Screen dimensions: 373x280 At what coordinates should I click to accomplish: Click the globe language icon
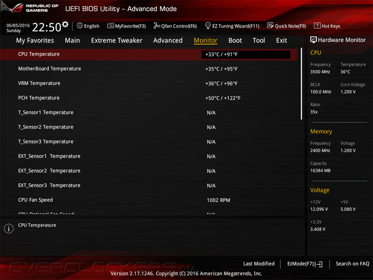tap(80, 25)
